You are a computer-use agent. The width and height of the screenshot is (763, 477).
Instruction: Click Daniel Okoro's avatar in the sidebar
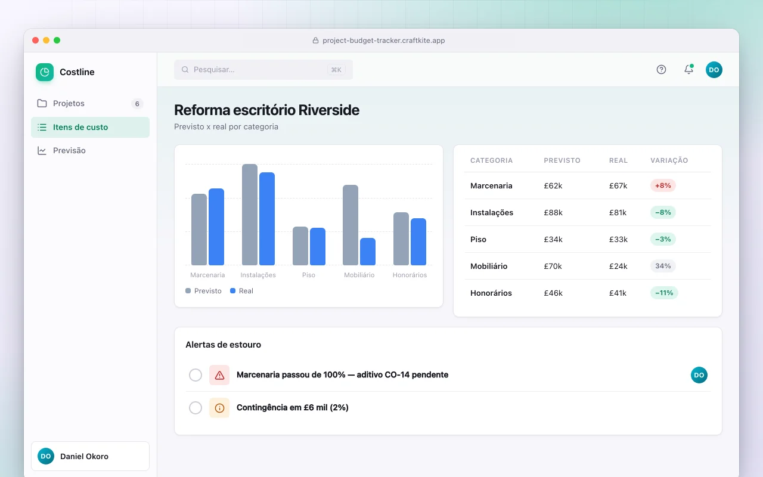pos(46,457)
